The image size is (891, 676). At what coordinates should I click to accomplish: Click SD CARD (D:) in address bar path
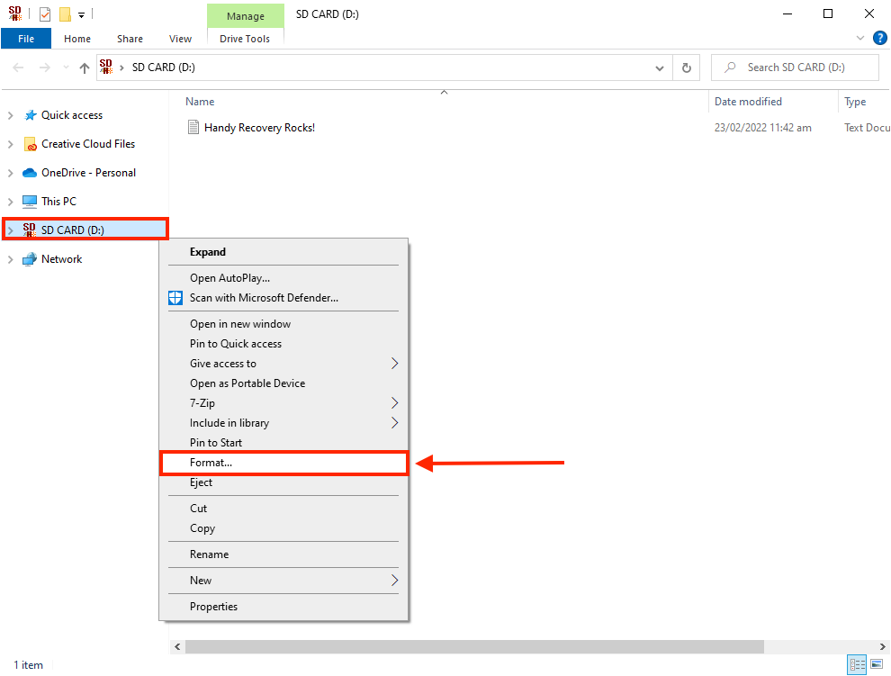point(164,68)
